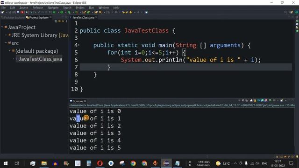Close the JavaTestClass.java editor tab
This screenshot has width=299, height=168.
[x=97, y=17]
